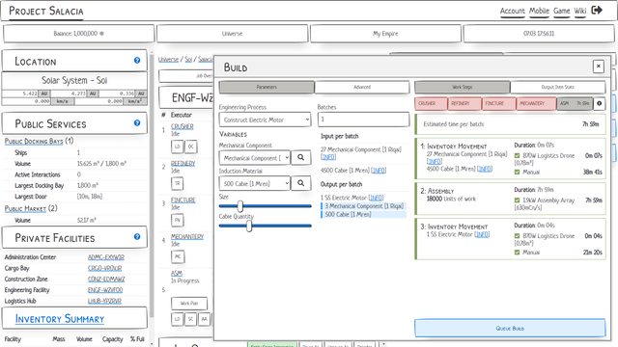Open Inventory Summary heading link

click(x=60, y=319)
